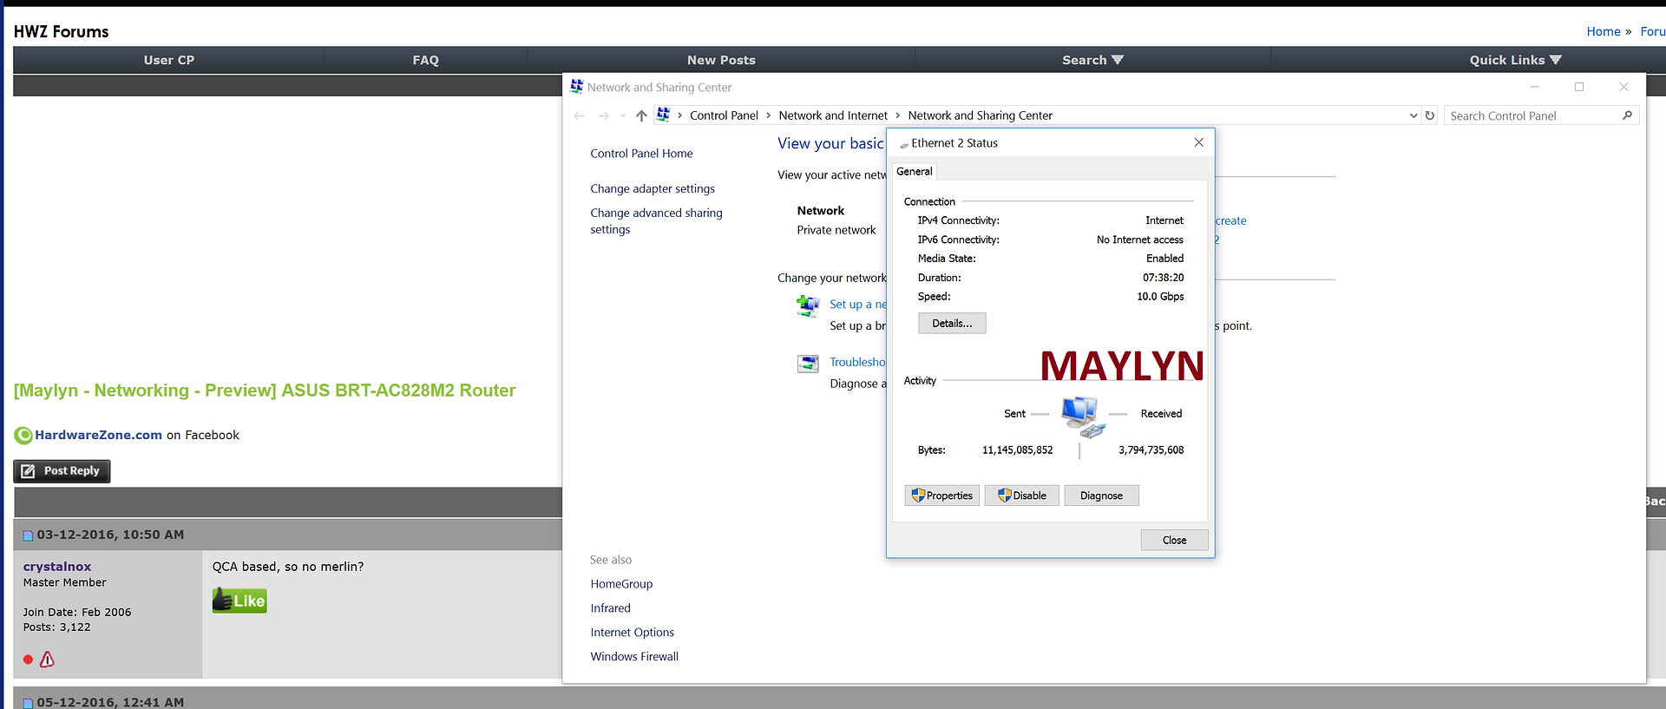Click the Post Reply button
Image resolution: width=1666 pixels, height=709 pixels.
click(62, 471)
